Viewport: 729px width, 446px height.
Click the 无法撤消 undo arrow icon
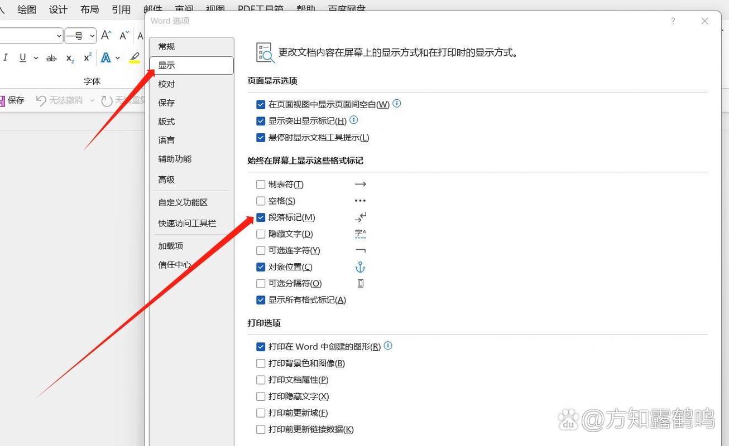tap(41, 100)
